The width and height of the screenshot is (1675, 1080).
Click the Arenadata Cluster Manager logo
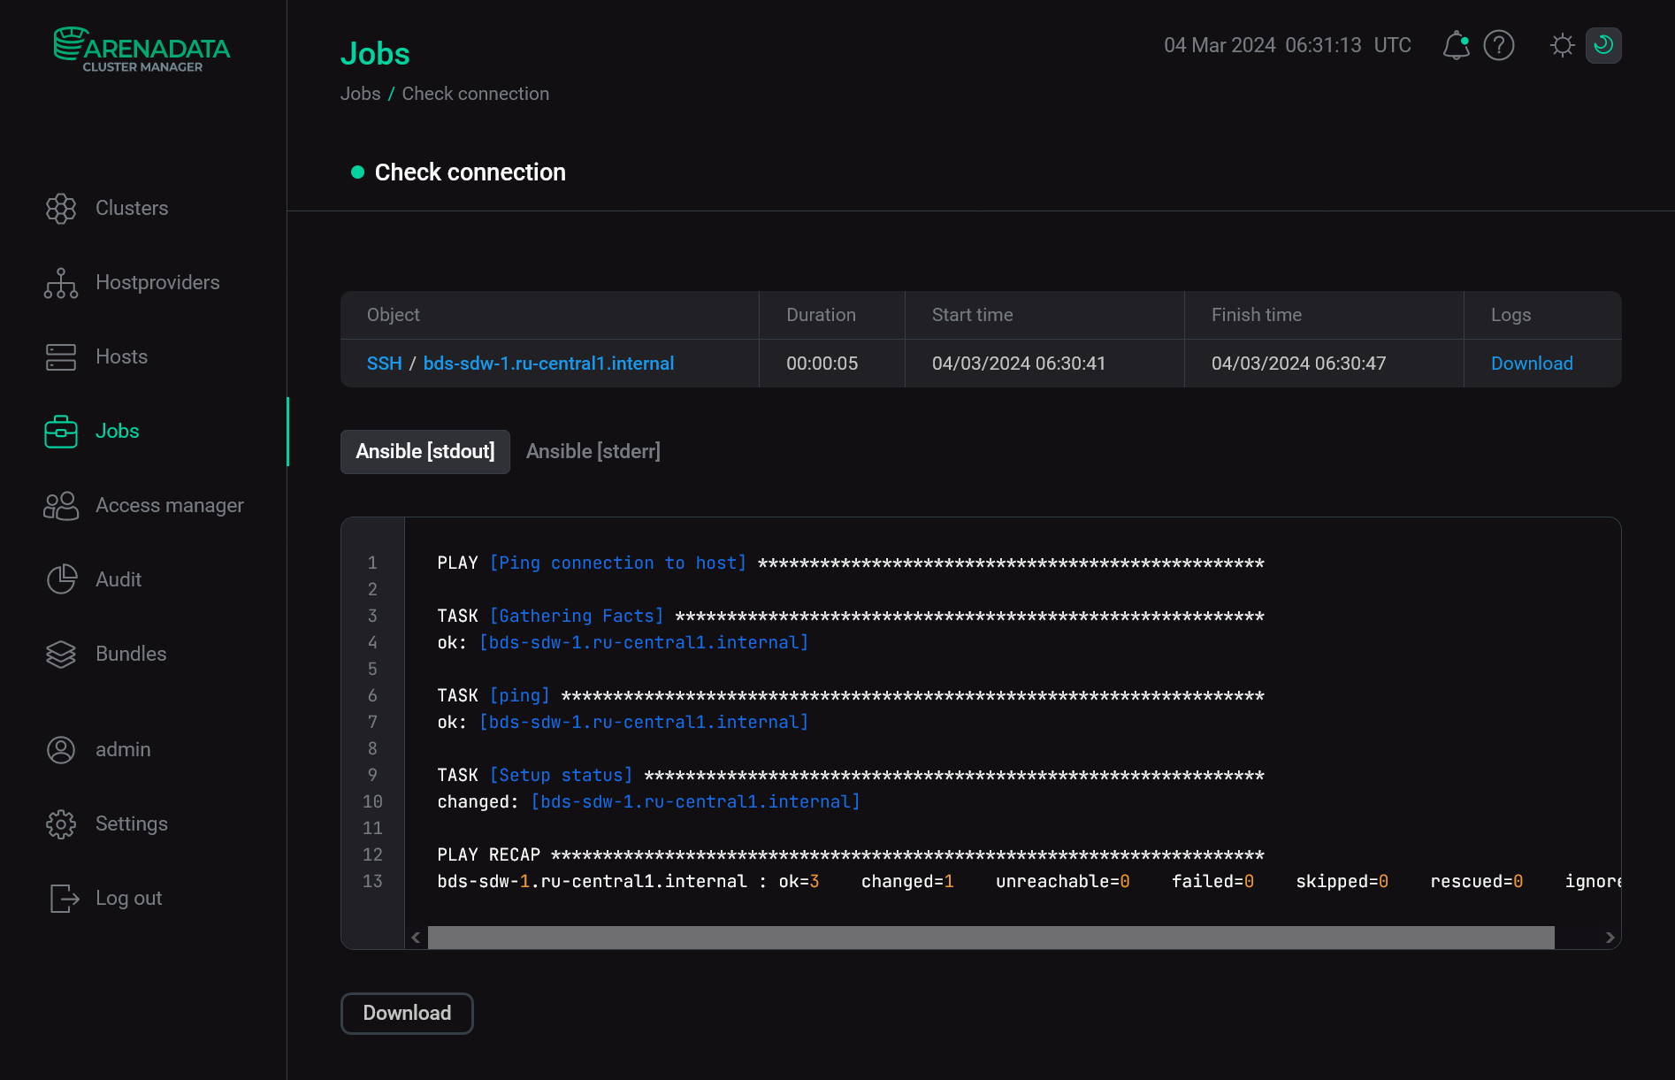click(x=141, y=49)
